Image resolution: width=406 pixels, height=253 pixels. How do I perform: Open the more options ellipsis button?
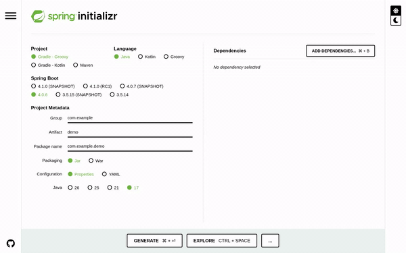coord(270,241)
